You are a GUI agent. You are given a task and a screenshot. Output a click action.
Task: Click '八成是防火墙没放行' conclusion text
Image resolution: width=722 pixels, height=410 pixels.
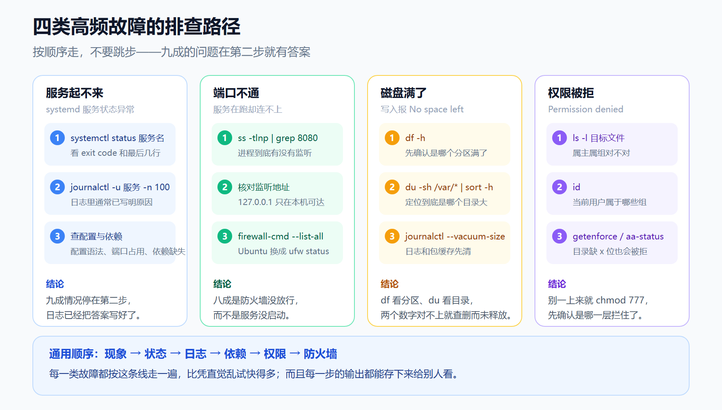256,300
